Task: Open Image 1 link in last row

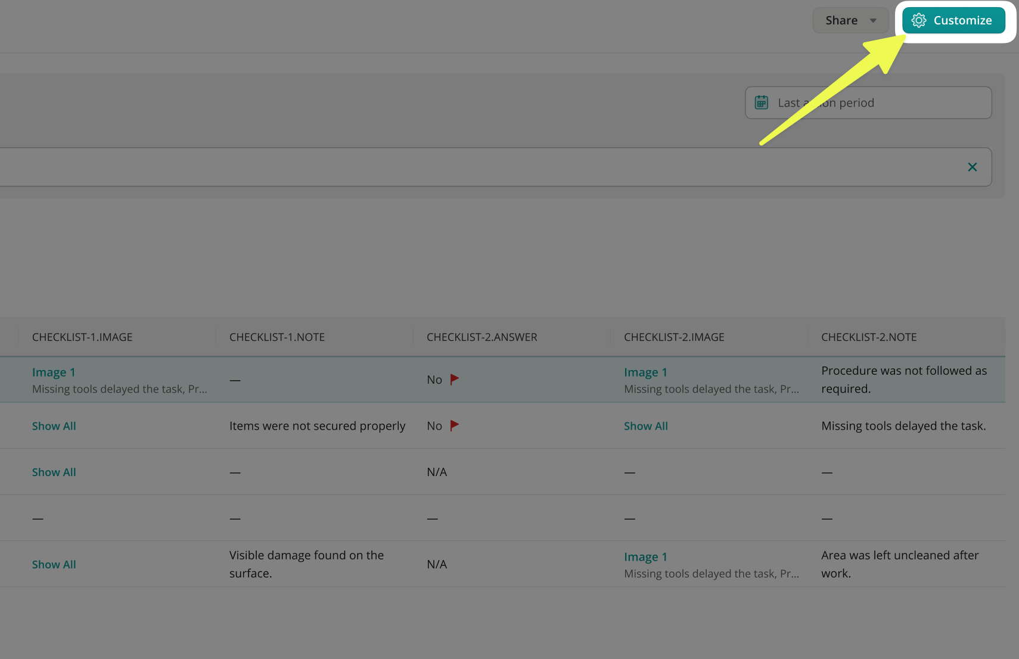Action: pos(645,557)
